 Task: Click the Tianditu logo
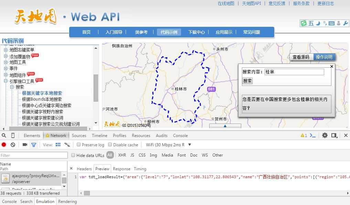tap(36, 16)
